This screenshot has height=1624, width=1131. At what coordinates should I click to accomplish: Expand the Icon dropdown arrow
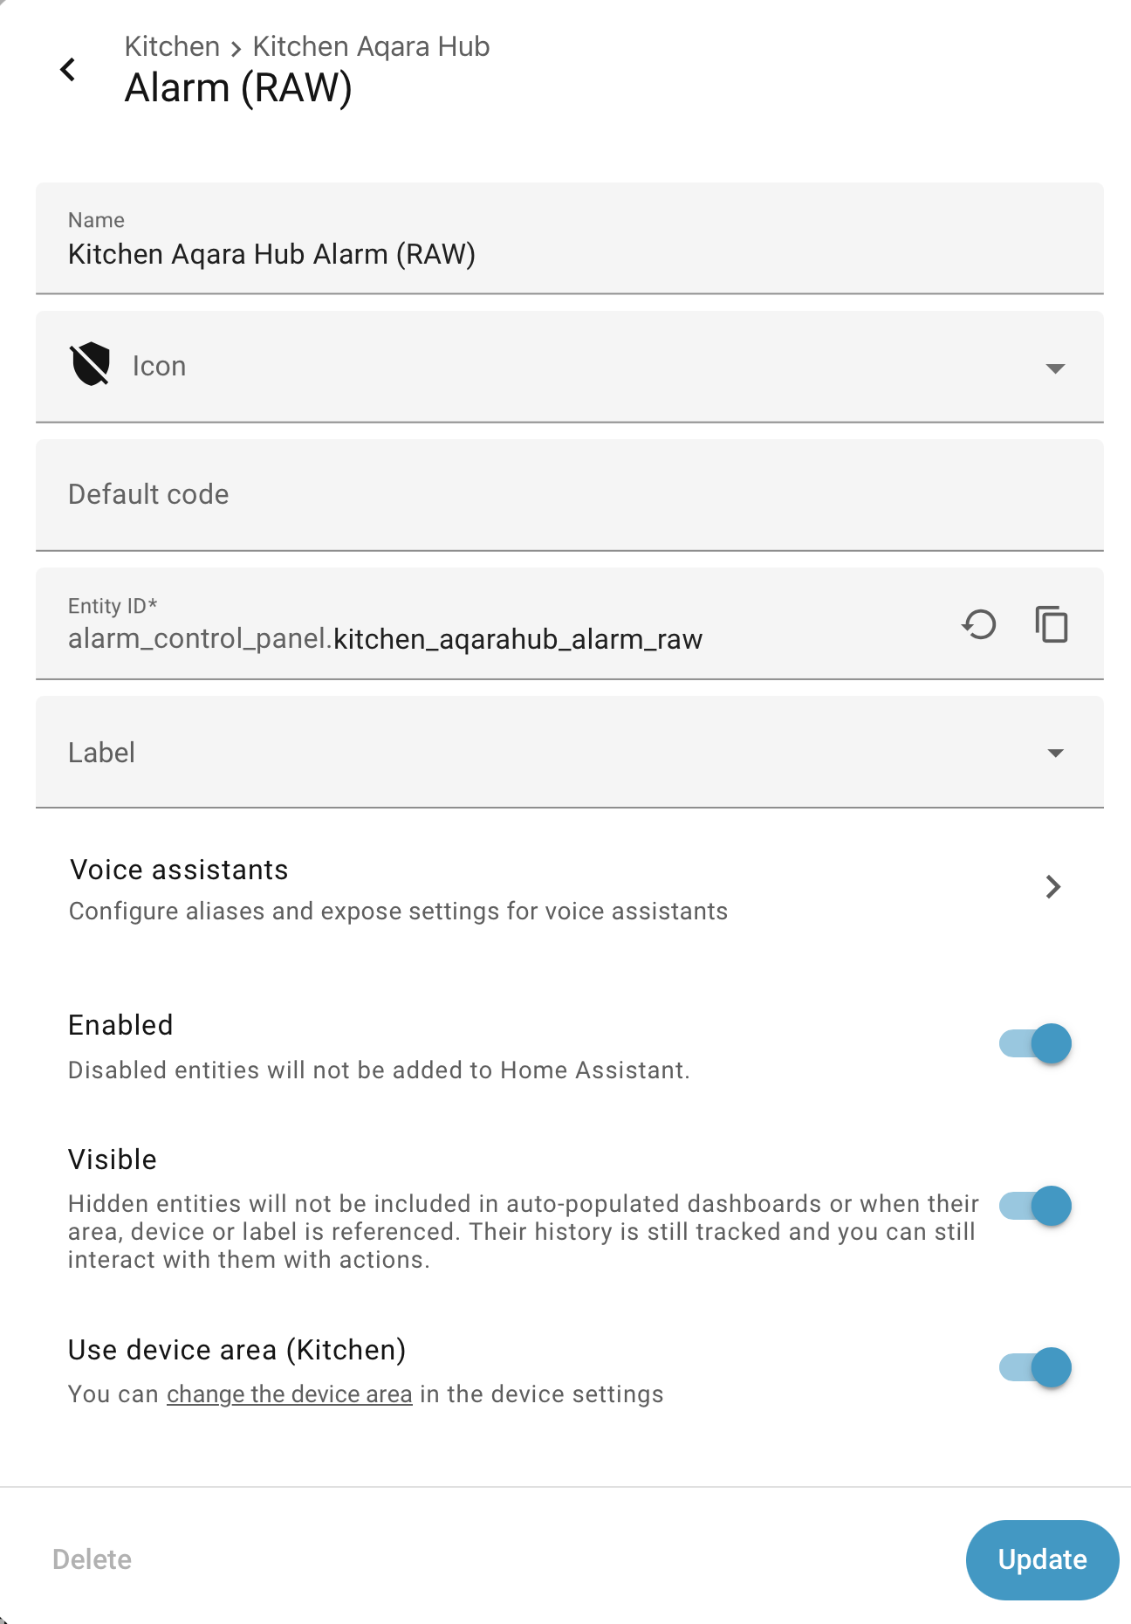1055,368
